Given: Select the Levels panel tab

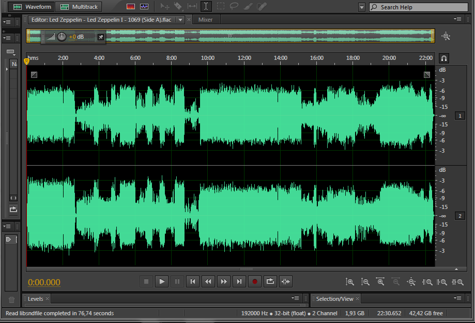Looking at the screenshot, I should click(x=36, y=299).
